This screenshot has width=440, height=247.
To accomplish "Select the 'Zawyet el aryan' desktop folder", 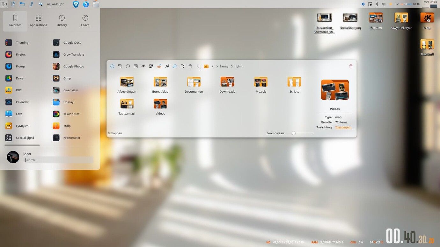I will click(x=401, y=21).
